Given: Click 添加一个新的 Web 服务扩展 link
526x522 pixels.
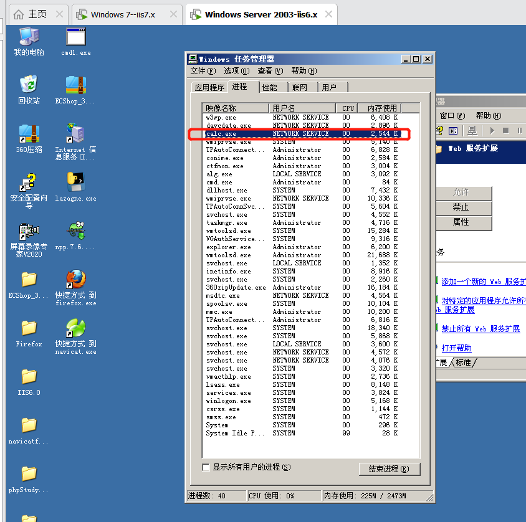Looking at the screenshot, I should pos(484,282).
